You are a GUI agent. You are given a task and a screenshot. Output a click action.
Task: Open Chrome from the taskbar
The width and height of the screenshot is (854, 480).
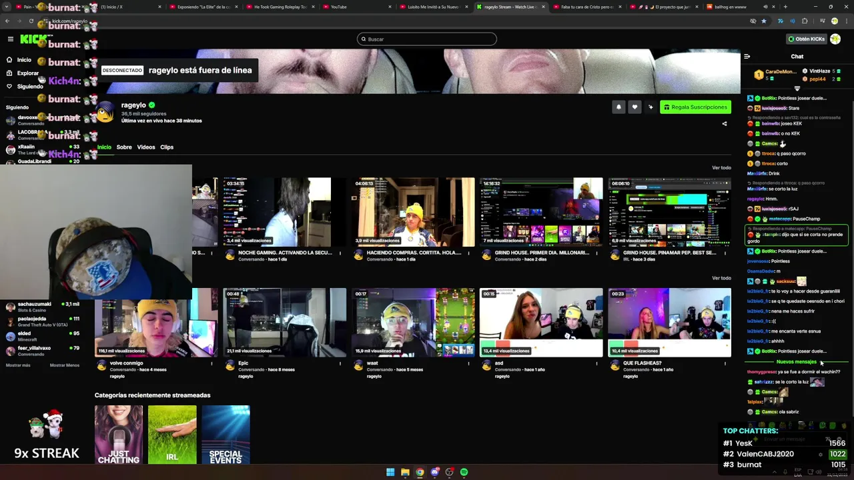click(x=420, y=472)
